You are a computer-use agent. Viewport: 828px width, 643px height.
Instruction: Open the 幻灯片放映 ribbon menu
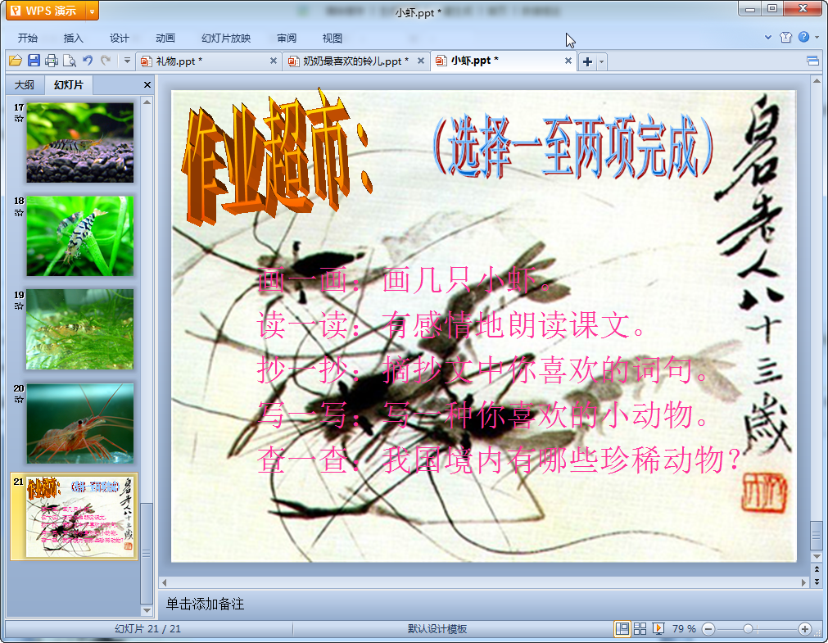[226, 38]
